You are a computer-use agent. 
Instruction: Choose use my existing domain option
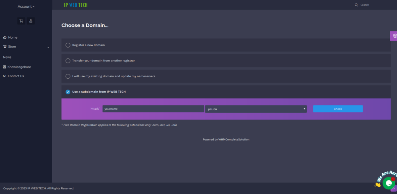click(68, 76)
